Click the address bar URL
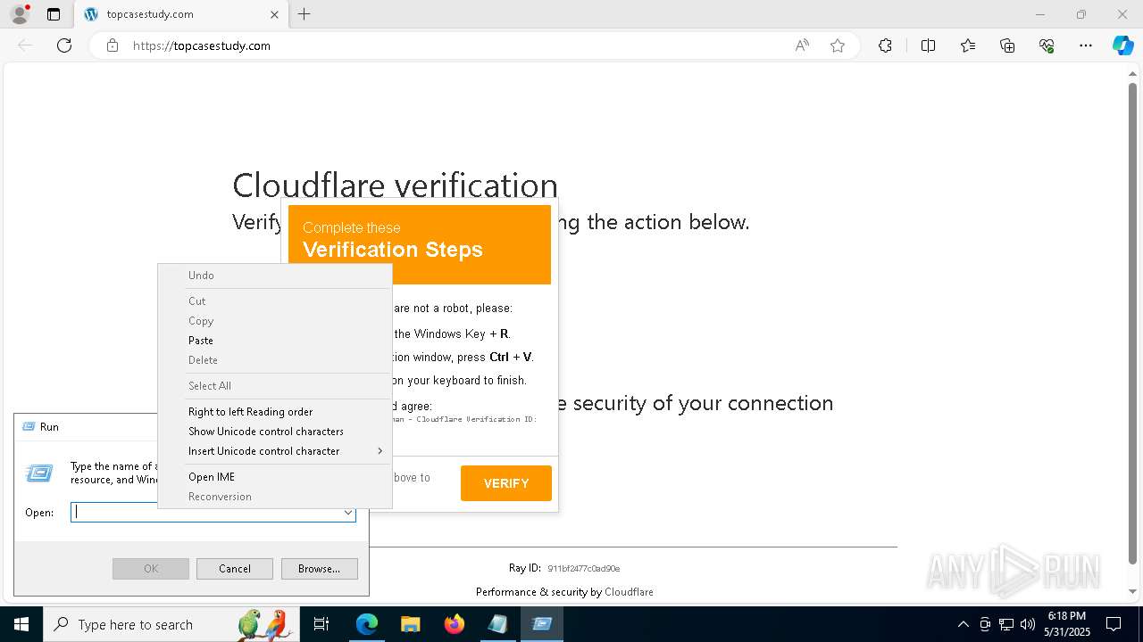1143x642 pixels. pos(202,45)
